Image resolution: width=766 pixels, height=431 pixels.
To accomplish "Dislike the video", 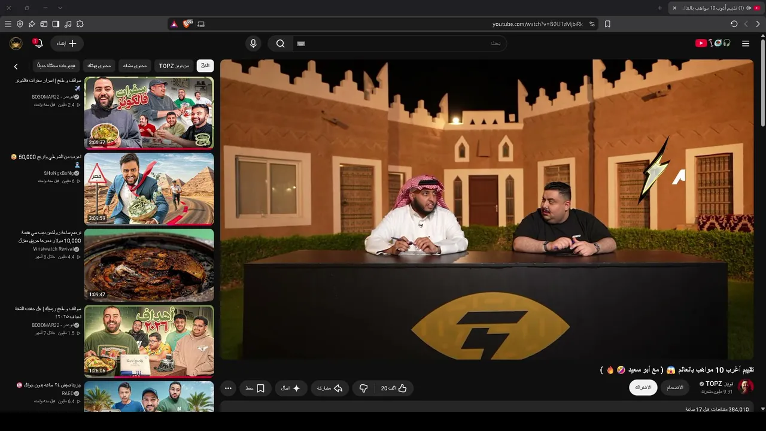I will click(x=363, y=388).
